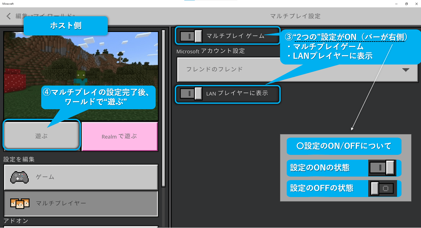
Task: Click the world preview thumbnail
Action: (81, 76)
